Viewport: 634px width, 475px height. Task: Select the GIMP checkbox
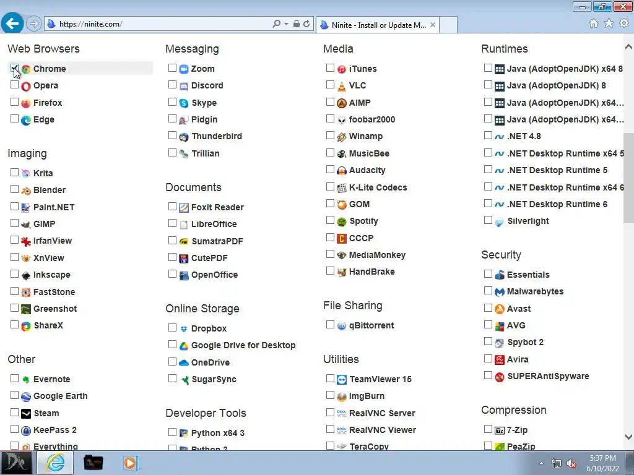(x=14, y=223)
